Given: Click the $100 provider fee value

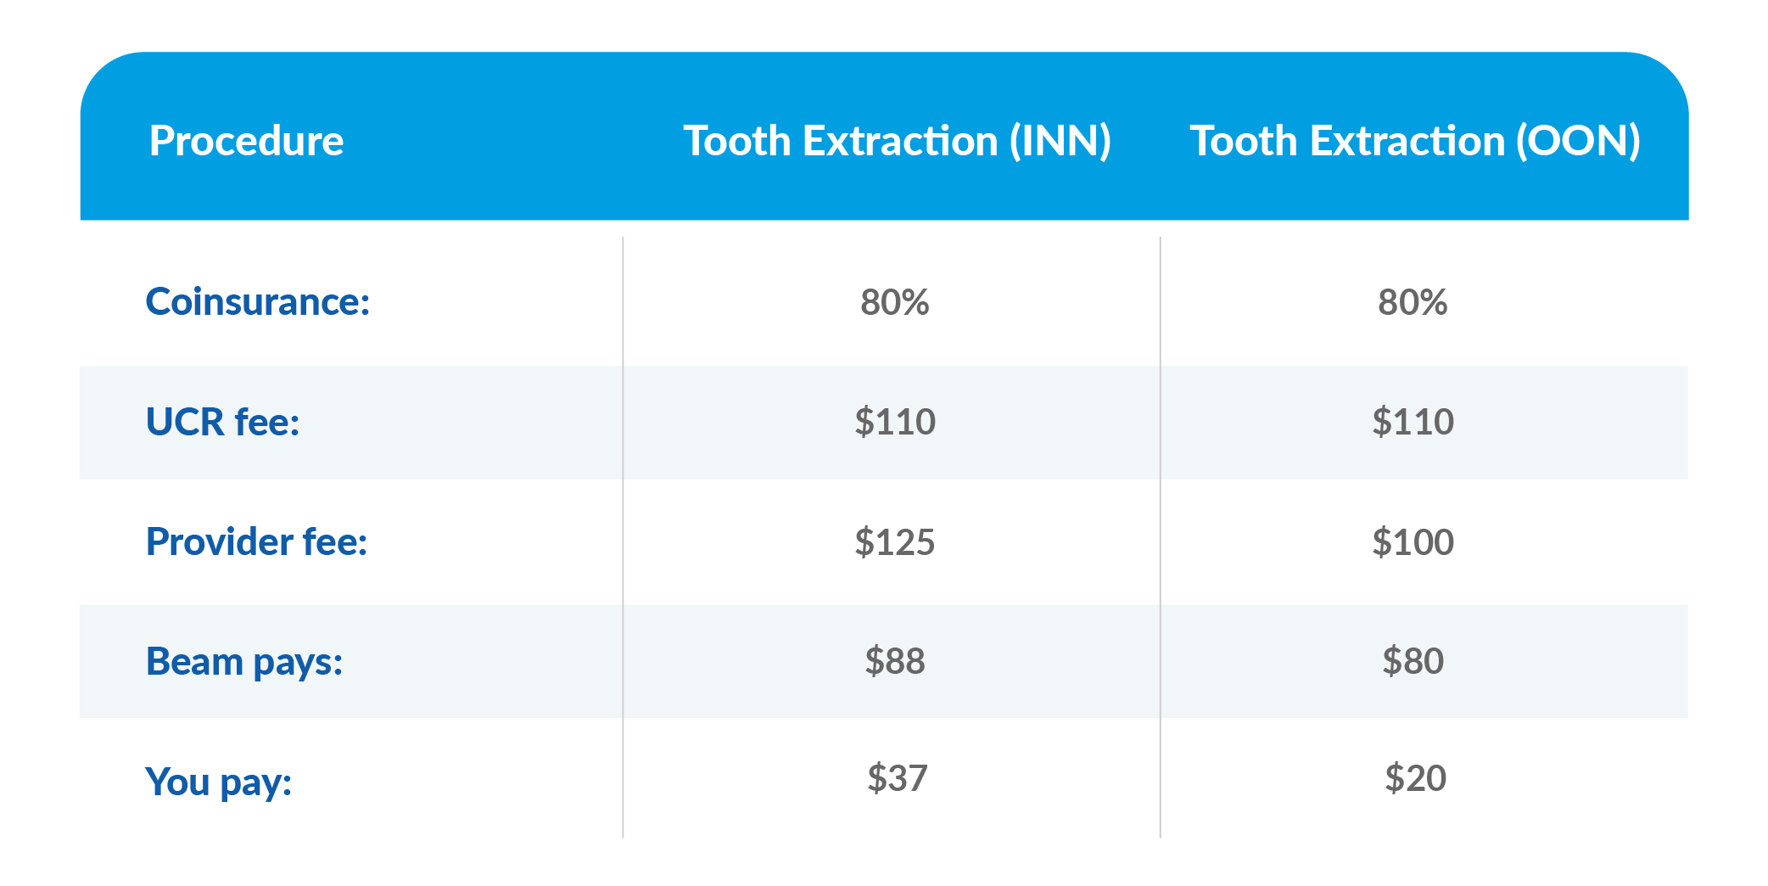Looking at the screenshot, I should click(1413, 541).
